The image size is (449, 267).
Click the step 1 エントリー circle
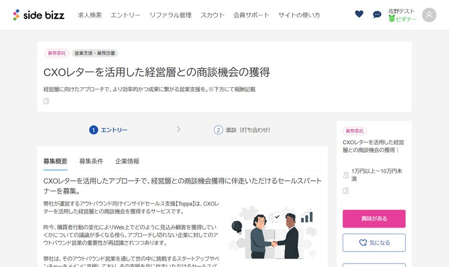click(93, 130)
